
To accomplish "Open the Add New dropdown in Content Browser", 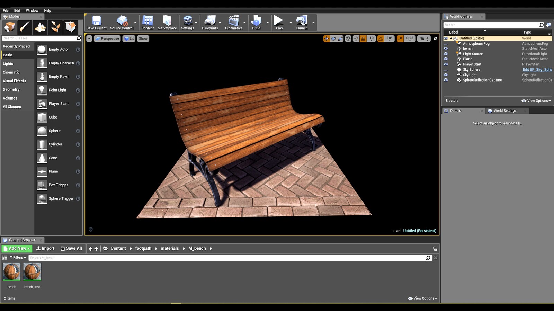I will tap(16, 248).
